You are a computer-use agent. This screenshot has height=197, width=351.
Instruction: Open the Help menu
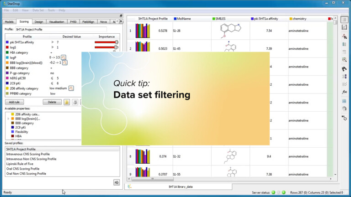[62, 10]
